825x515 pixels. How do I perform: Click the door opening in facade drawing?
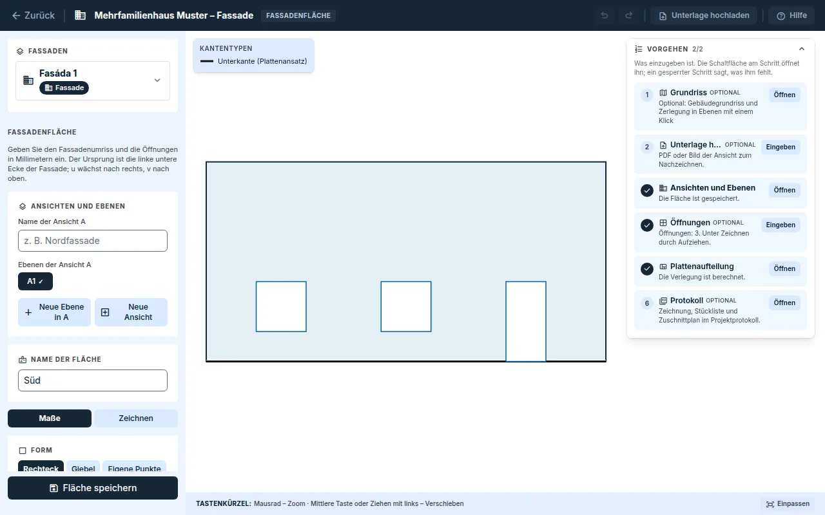click(526, 321)
